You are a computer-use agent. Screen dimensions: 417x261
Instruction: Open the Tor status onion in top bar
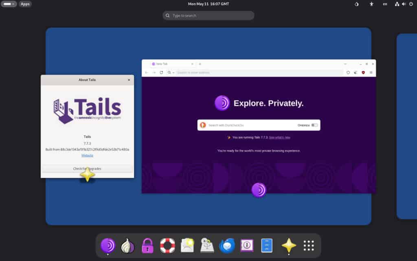(x=357, y=4)
